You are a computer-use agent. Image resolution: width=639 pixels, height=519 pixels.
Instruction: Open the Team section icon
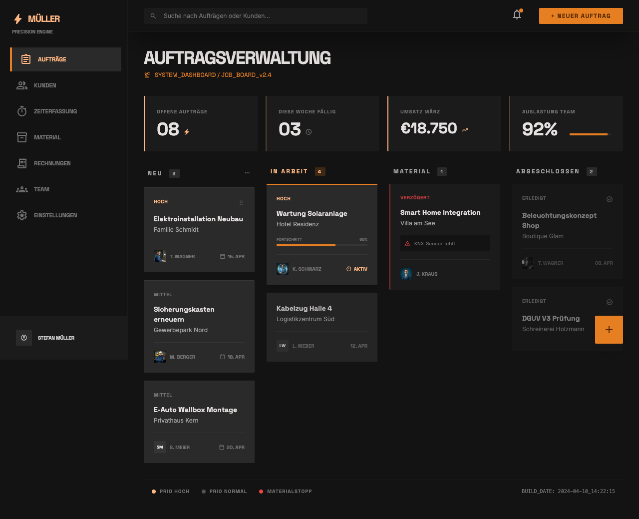(22, 189)
